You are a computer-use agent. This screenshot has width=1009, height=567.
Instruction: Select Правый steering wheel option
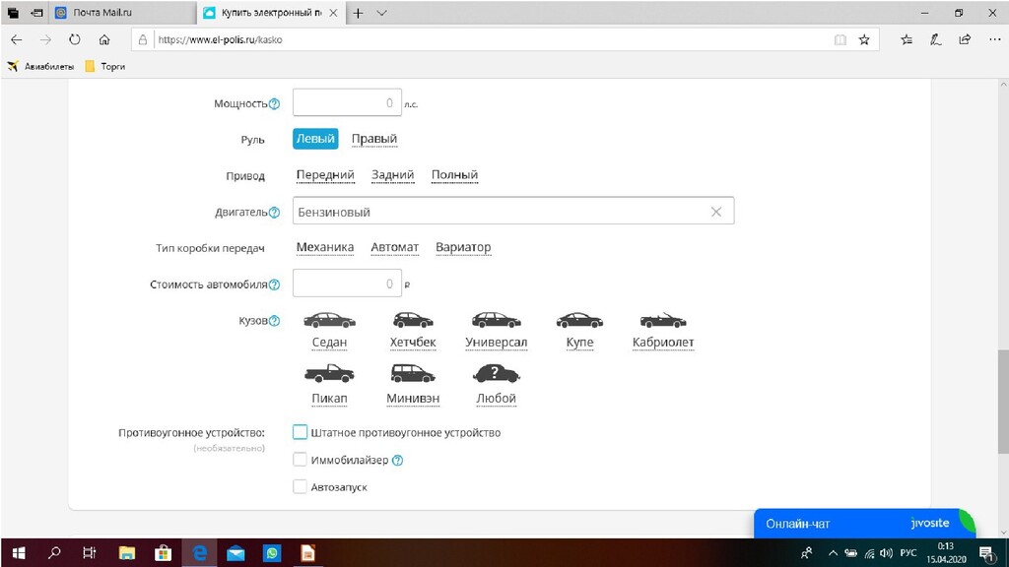click(373, 139)
